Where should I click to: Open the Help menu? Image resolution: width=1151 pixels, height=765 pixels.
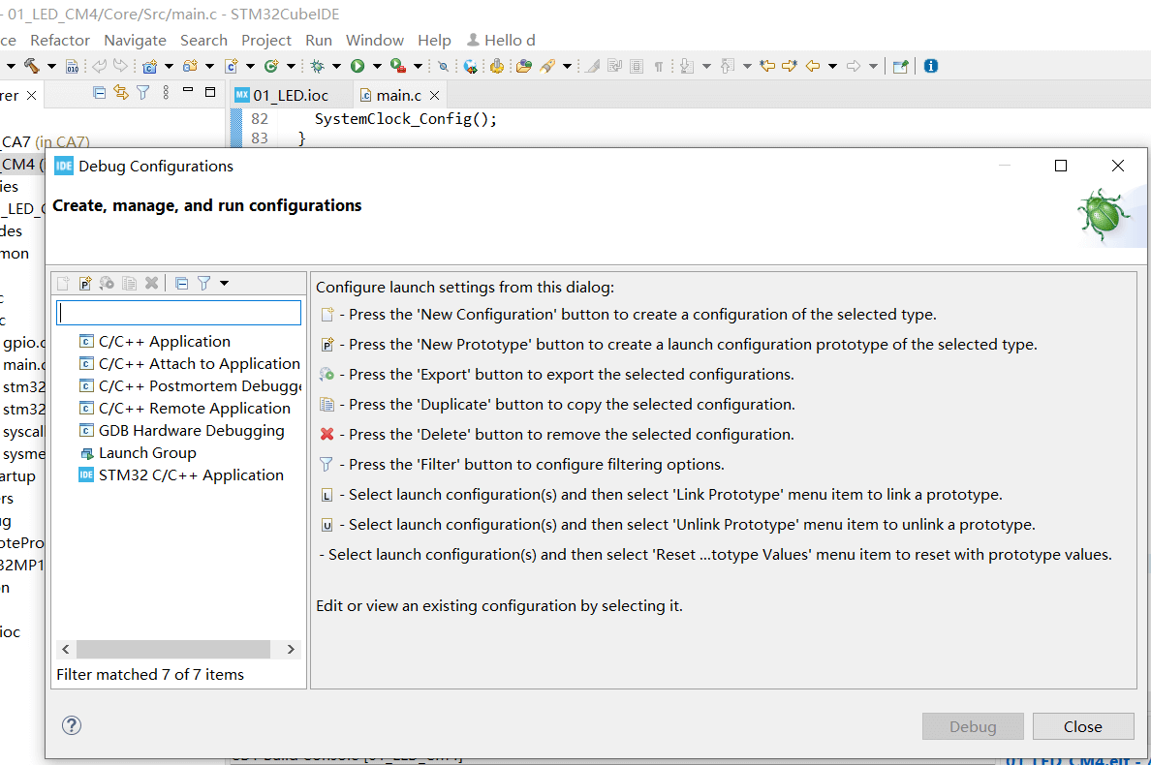[434, 41]
